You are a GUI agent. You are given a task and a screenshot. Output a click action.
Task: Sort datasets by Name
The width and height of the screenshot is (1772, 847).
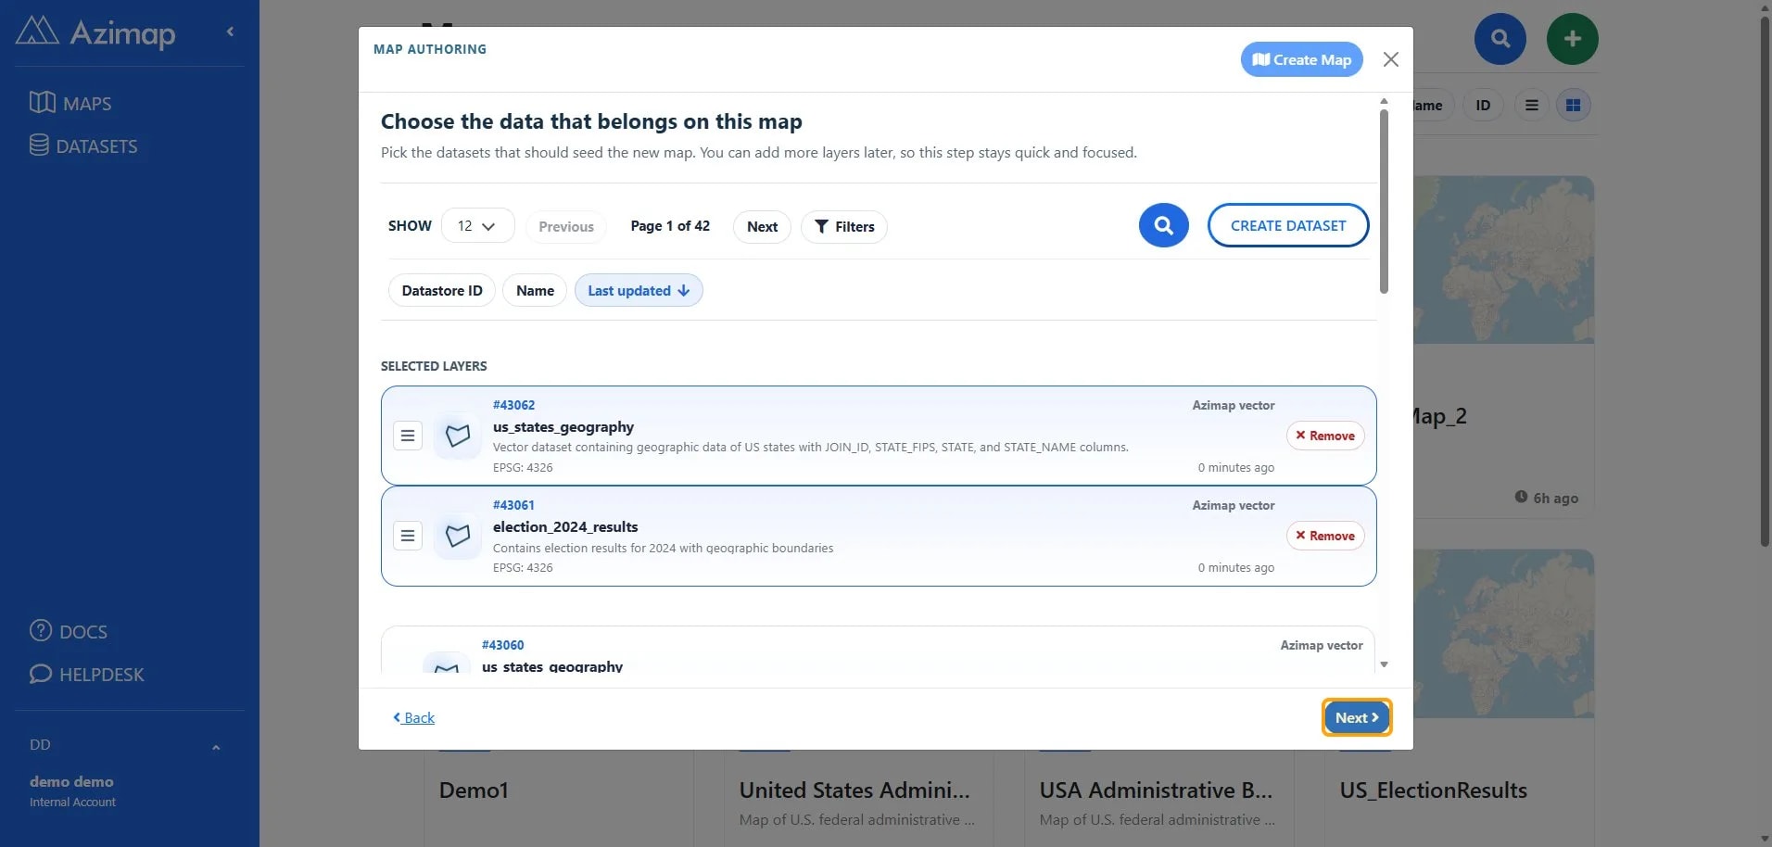click(535, 290)
